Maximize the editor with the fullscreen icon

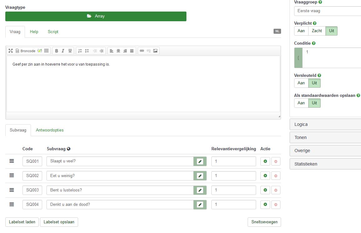click(11, 51)
